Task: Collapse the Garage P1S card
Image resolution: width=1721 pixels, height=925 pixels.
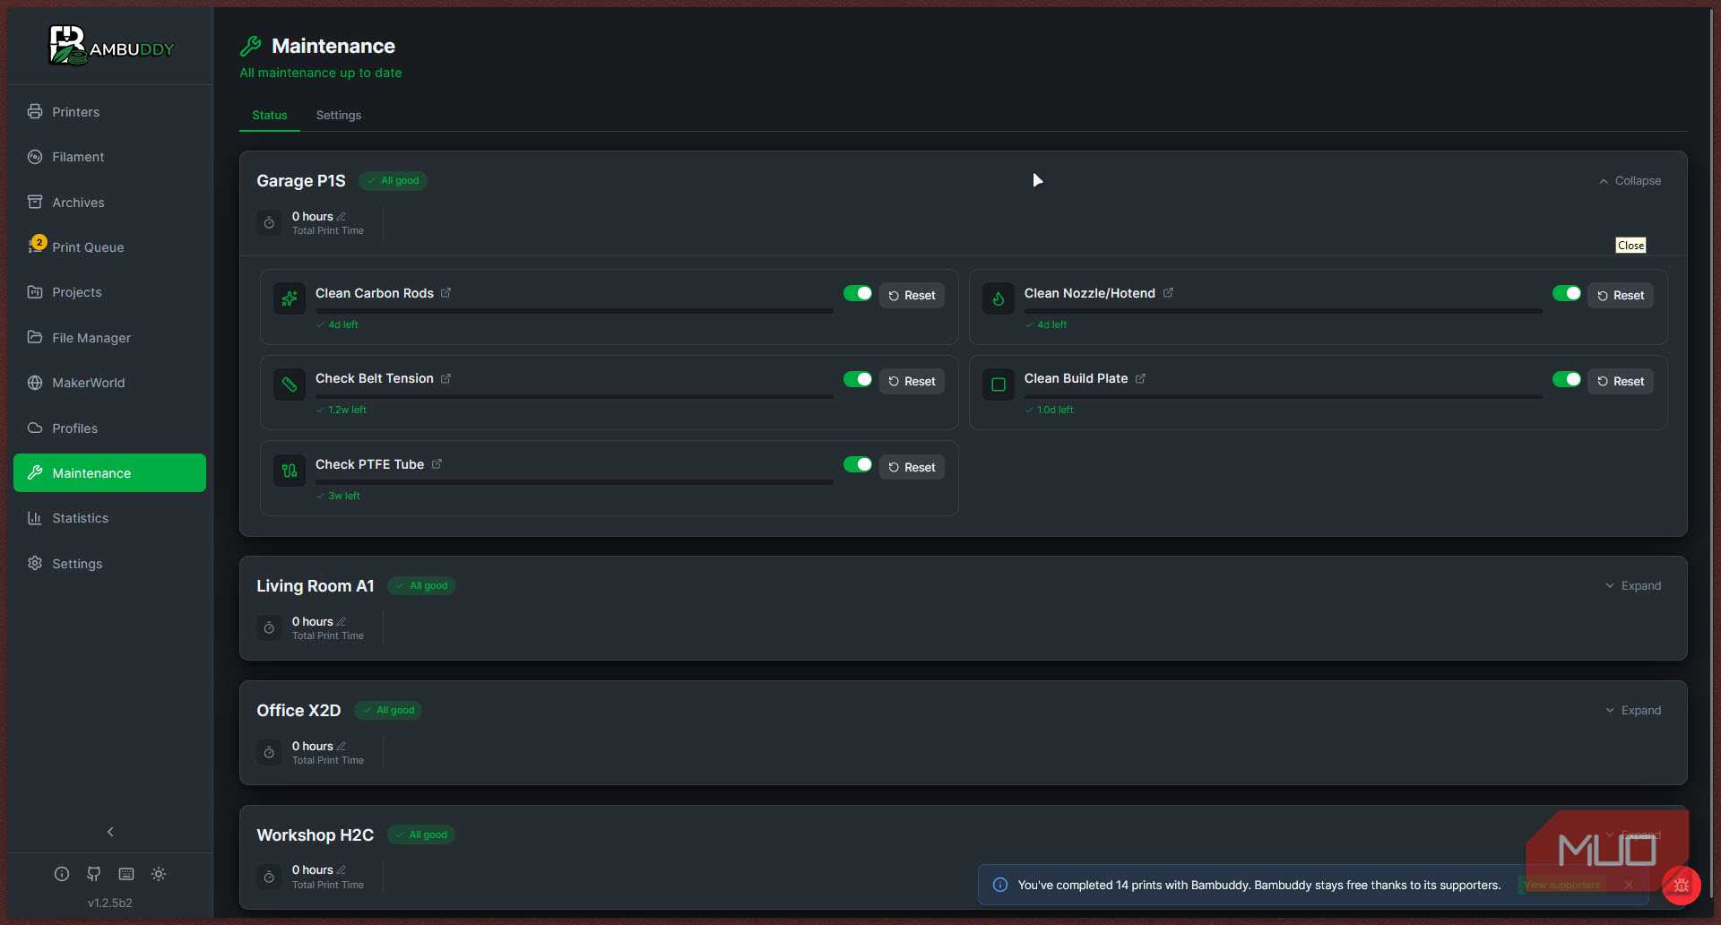Action: tap(1630, 181)
